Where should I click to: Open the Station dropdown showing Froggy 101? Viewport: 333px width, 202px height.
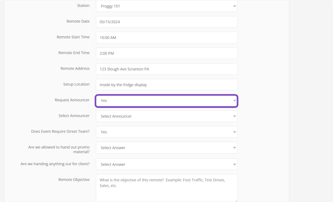[x=167, y=6]
